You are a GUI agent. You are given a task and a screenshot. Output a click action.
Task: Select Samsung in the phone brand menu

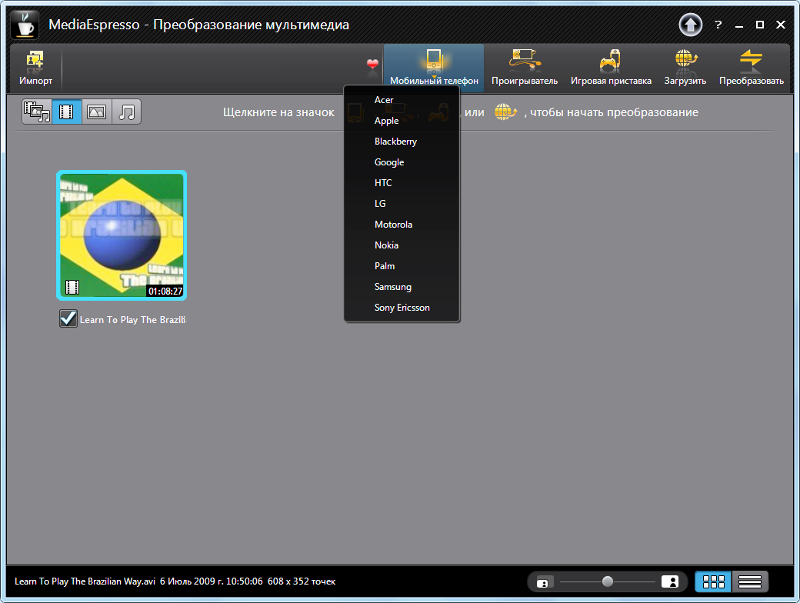[x=392, y=287]
